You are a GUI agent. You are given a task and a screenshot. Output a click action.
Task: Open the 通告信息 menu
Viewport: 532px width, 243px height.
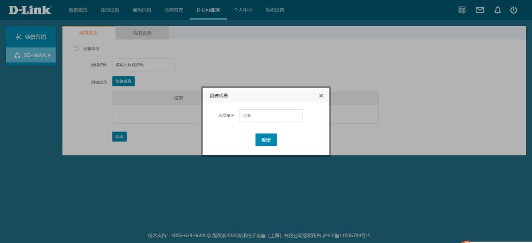142,10
